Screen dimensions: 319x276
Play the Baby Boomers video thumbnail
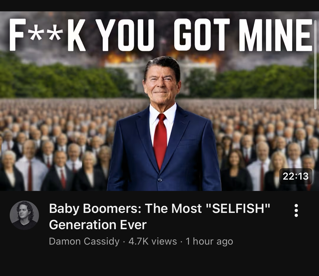pyautogui.click(x=160, y=101)
